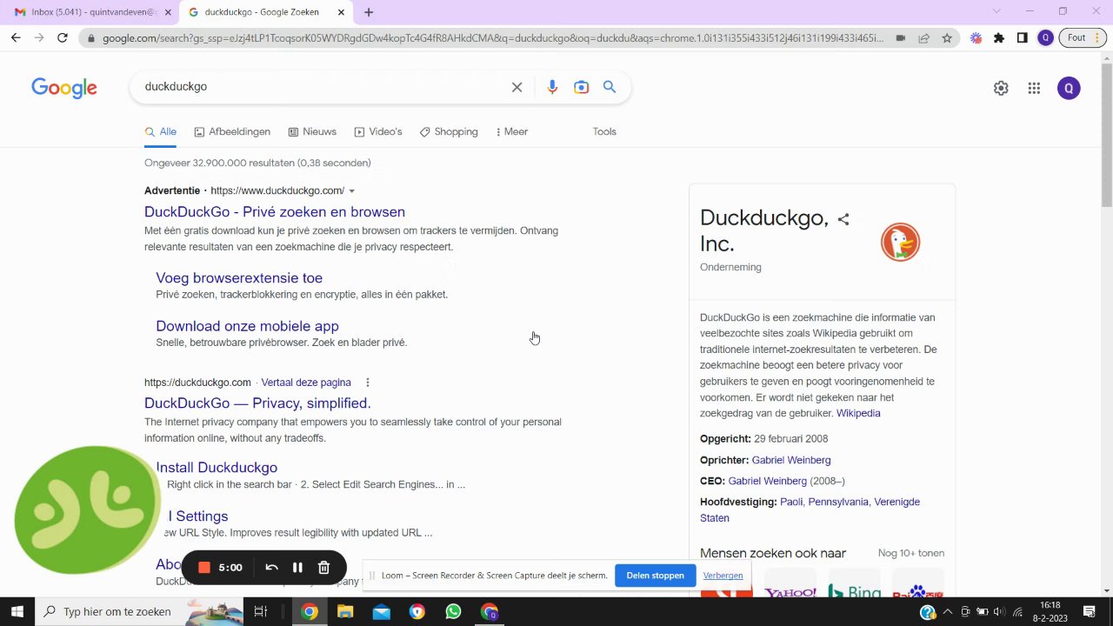Hide the sharing bar with Verbergen
Image resolution: width=1113 pixels, height=626 pixels.
point(723,576)
